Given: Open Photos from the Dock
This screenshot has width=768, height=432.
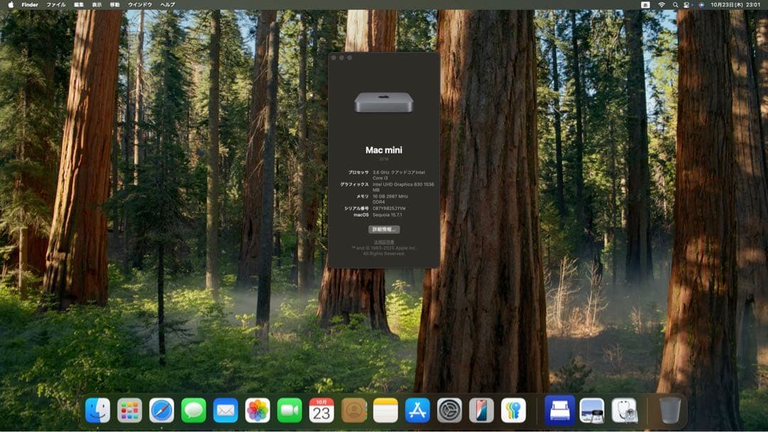Looking at the screenshot, I should coord(257,411).
